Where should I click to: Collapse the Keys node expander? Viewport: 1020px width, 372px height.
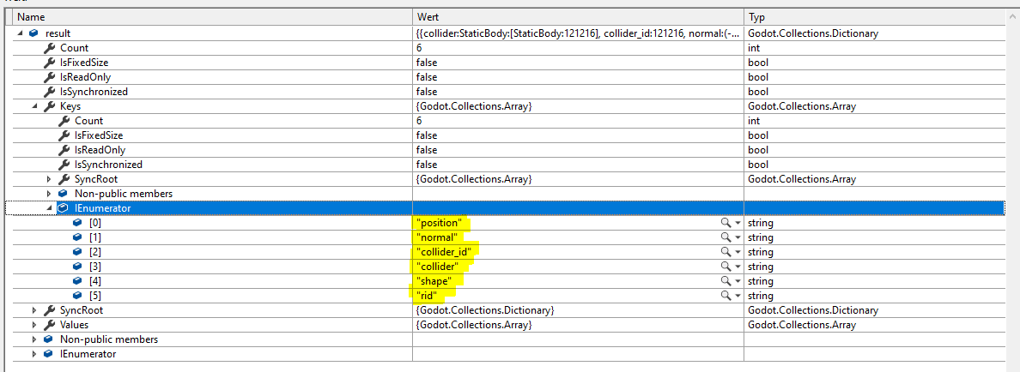coord(34,105)
